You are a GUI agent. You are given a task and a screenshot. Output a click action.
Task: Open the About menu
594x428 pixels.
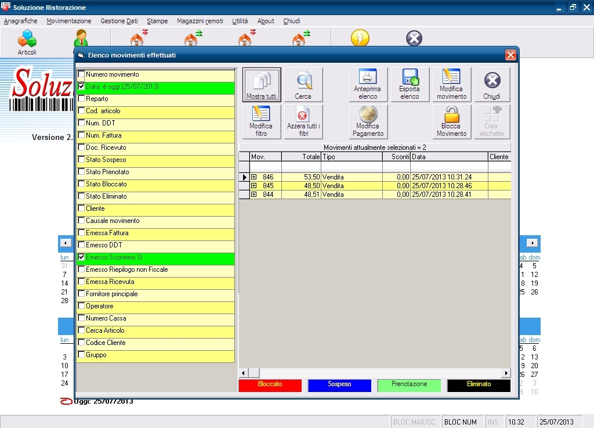pyautogui.click(x=266, y=21)
